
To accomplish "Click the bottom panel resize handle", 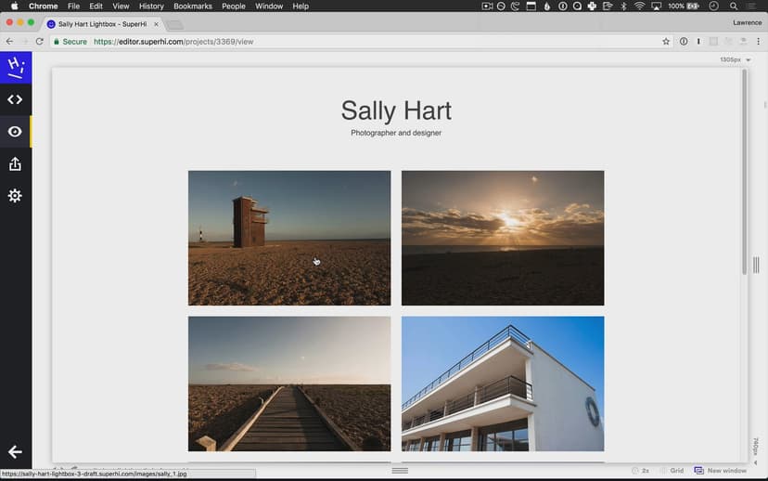I will (x=400, y=472).
